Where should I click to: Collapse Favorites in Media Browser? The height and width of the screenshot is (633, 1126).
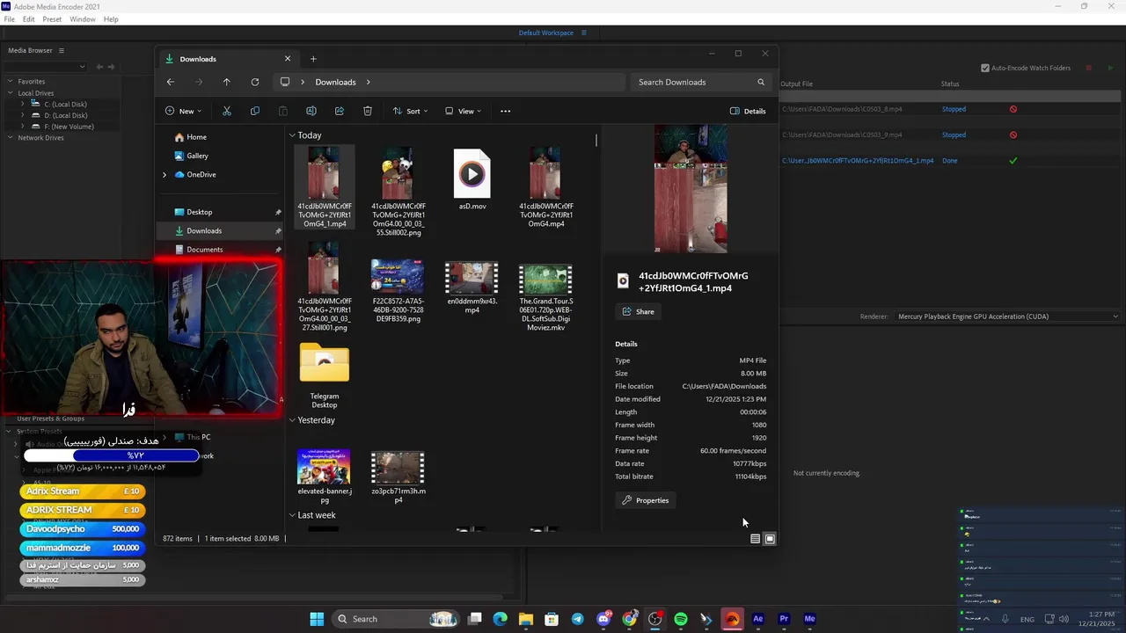[11, 82]
